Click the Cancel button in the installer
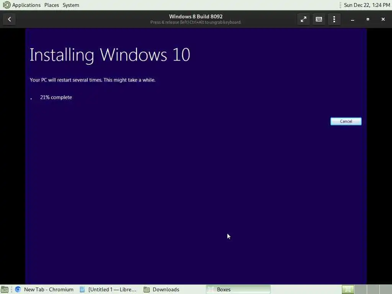The height and width of the screenshot is (294, 392). point(346,121)
